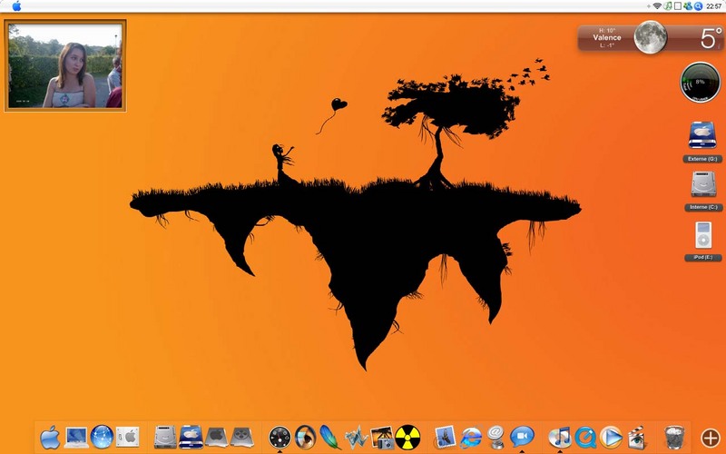This screenshot has width=726, height=454.
Task: Open the clapperboard eye movie app
Action: tap(637, 438)
